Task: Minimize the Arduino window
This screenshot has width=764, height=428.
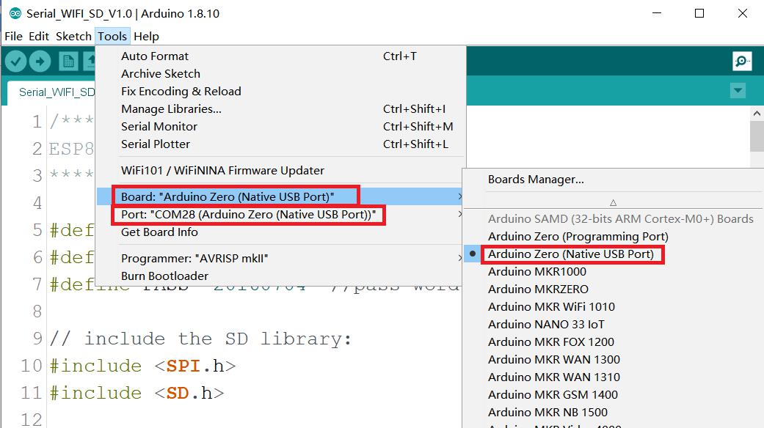Action: pyautogui.click(x=657, y=14)
